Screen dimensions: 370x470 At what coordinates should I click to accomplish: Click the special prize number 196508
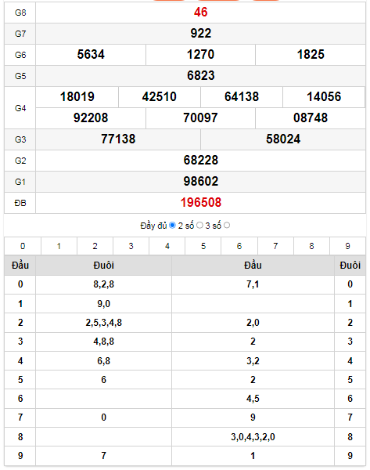(200, 203)
